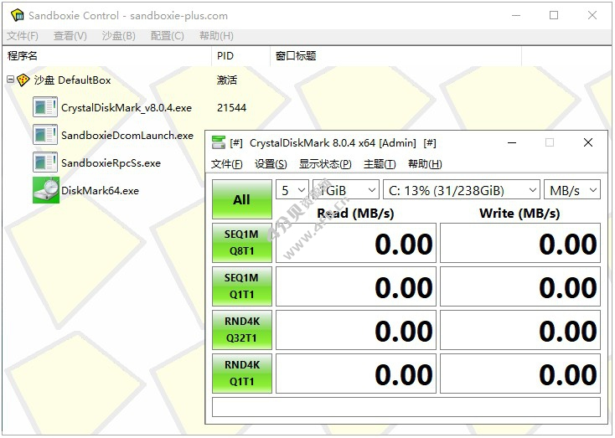Start the SEQ1M Q8T1 test
Viewport: 615px width, 438px height.
241,243
